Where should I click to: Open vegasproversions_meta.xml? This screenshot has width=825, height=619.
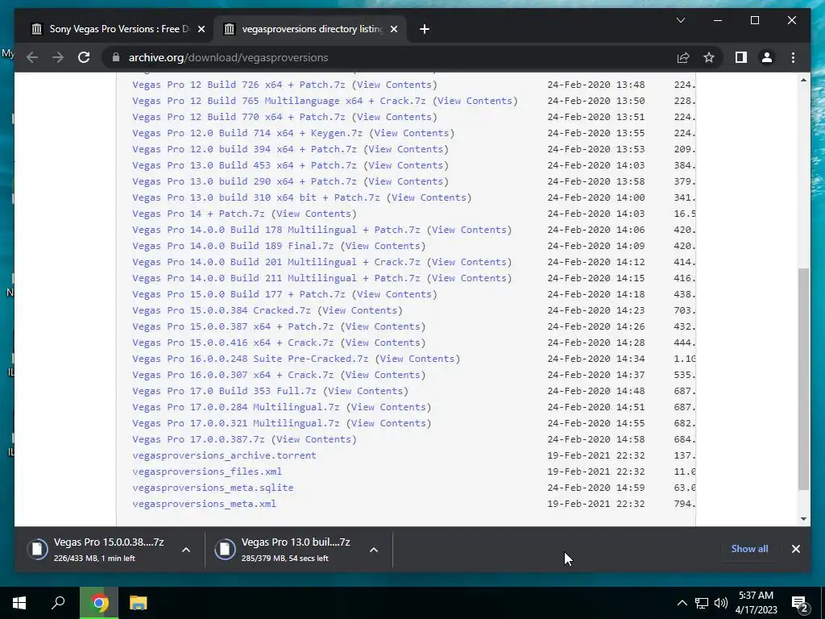pyautogui.click(x=204, y=504)
